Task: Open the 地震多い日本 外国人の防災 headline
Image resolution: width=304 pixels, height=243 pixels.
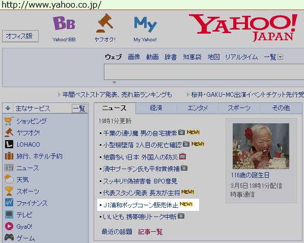Action: point(141,157)
